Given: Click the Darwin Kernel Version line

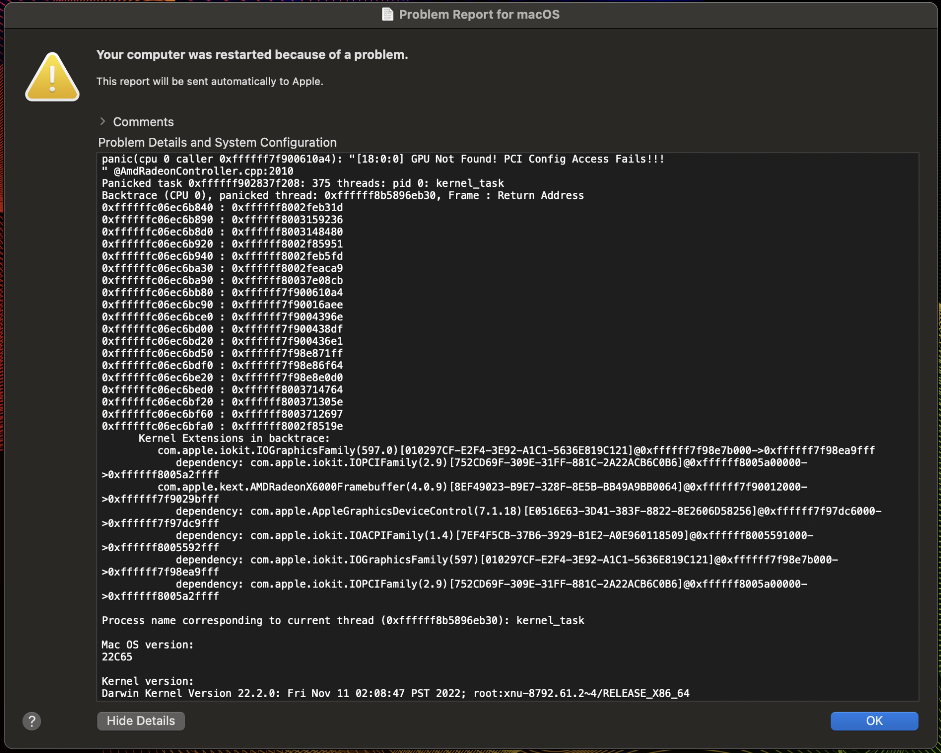Looking at the screenshot, I should (395, 693).
